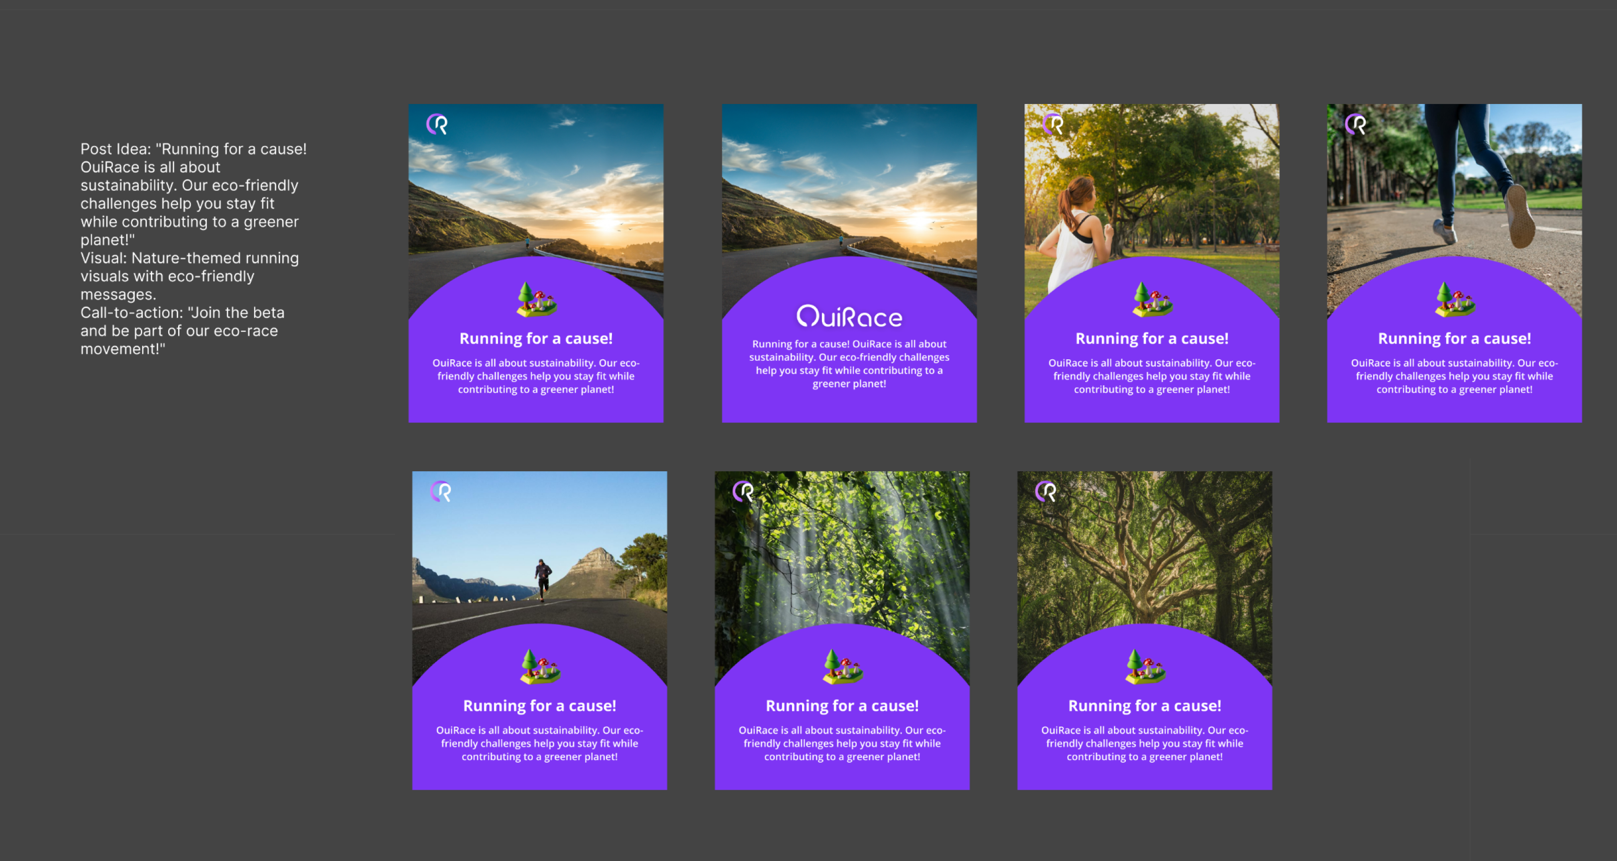Select the sustainability paragraph on the sunlit forest card
Viewport: 1617px width, 861px height.
[842, 744]
